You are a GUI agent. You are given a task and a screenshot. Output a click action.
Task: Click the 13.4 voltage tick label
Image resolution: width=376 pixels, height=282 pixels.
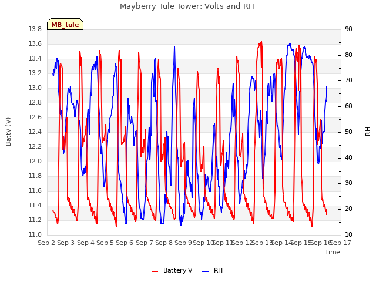(35, 59)
